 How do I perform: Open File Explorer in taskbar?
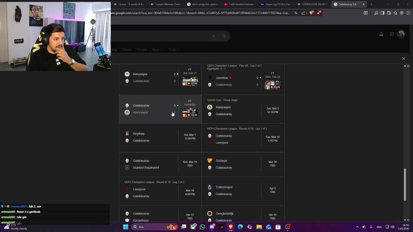coord(259,227)
